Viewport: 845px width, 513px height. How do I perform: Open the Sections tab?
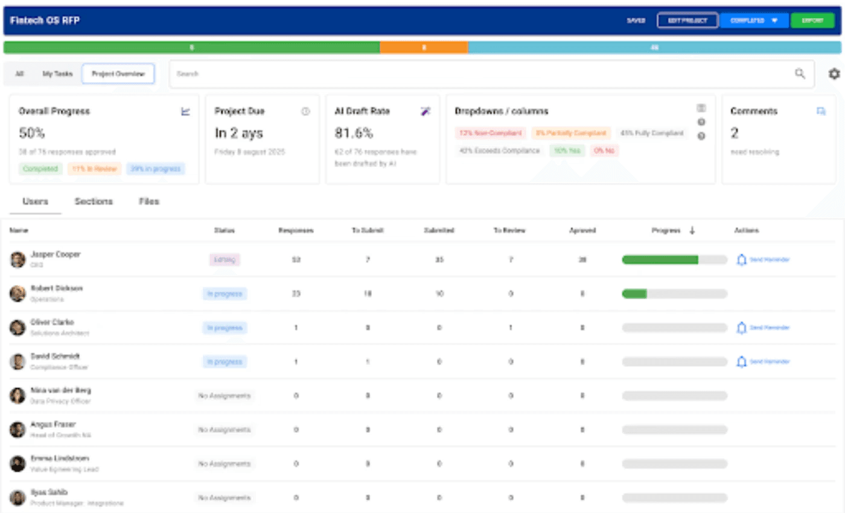click(x=94, y=201)
